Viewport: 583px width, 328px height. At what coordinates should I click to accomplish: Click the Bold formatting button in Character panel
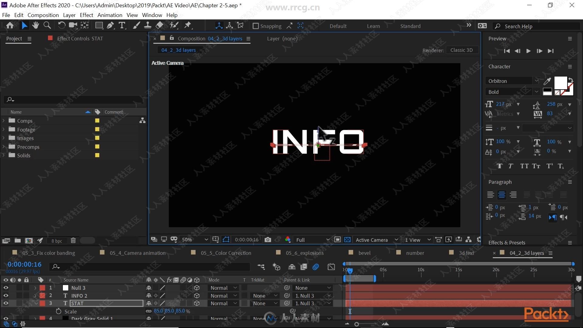coord(500,166)
